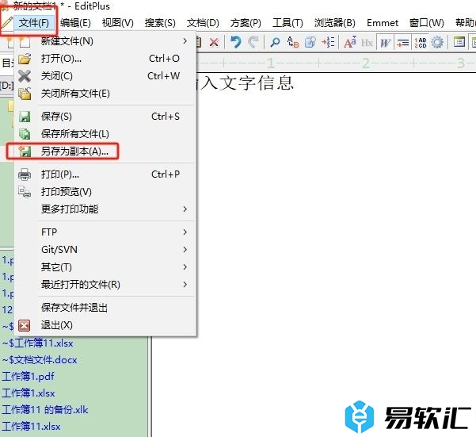This screenshot has width=476, height=437.
Task: Open preferences with the gear icon
Action: click(x=437, y=42)
